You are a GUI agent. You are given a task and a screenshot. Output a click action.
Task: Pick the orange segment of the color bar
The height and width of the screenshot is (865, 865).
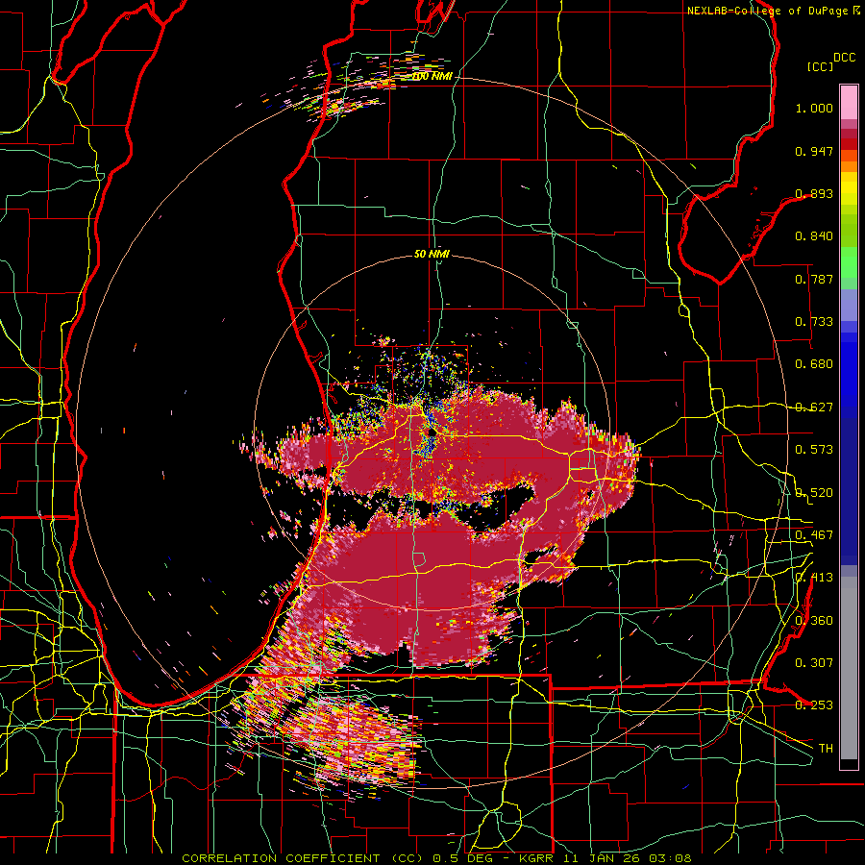click(849, 166)
